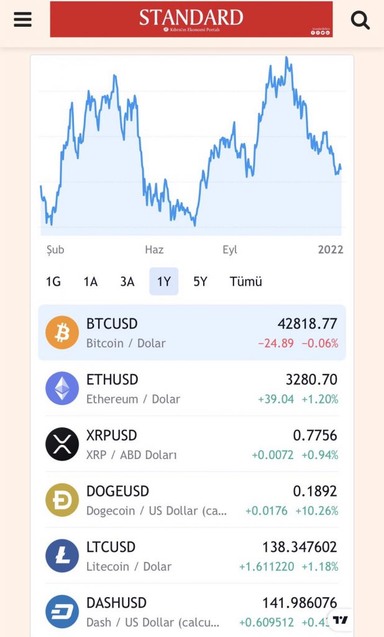This screenshot has width=384, height=637.
Task: Switch chart range to 1G
Action: click(x=53, y=282)
